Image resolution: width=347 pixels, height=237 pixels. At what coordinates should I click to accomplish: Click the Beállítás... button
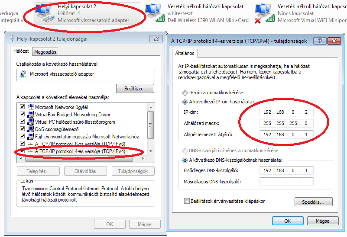(135, 89)
